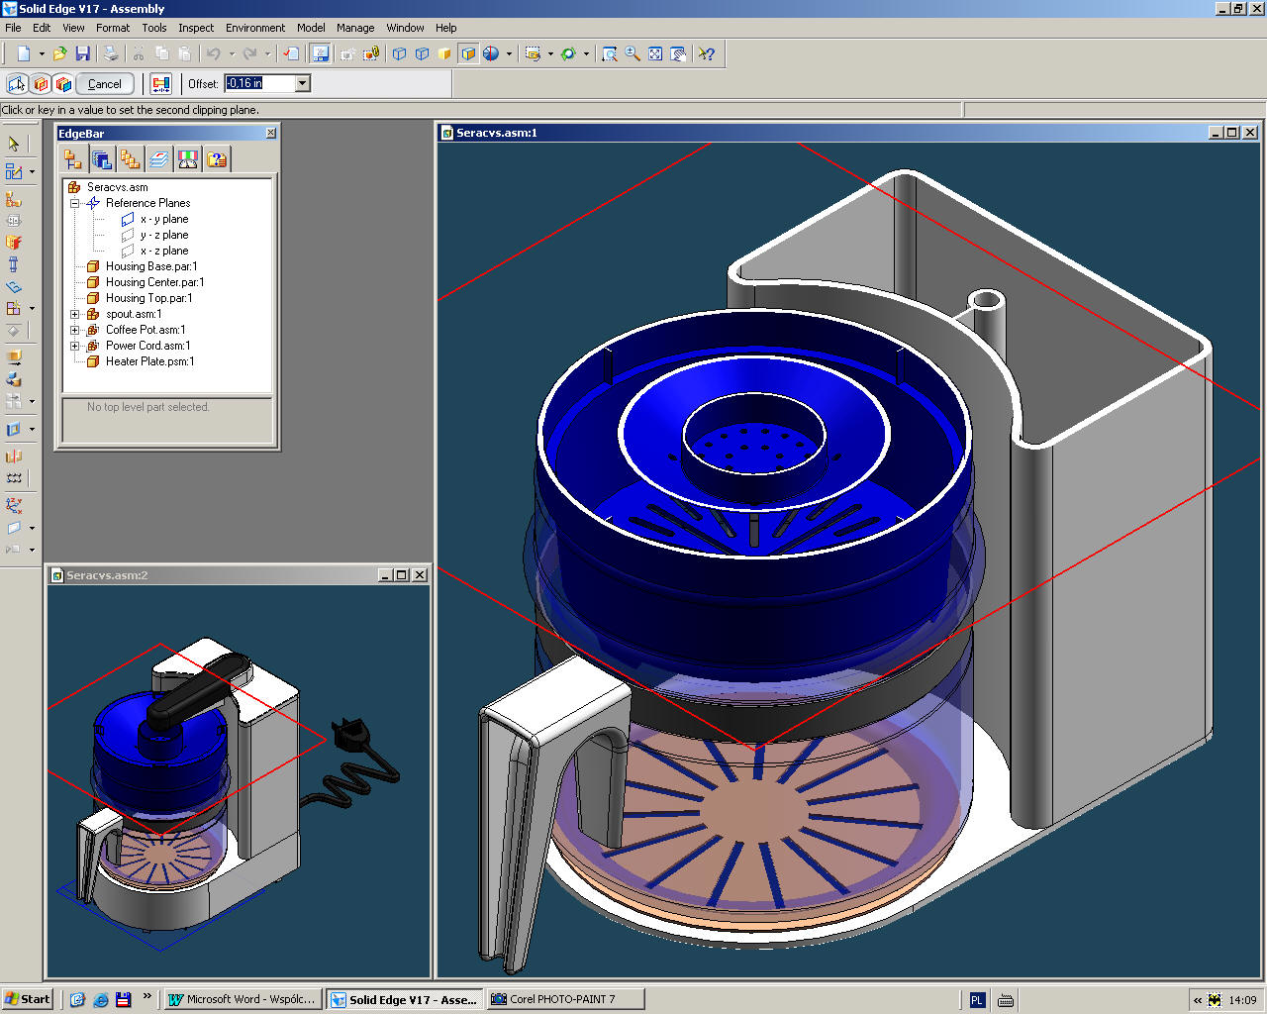Open the Model menu

[311, 28]
